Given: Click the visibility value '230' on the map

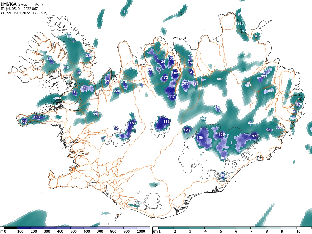Looking at the screenshot, I should (x=89, y=56).
